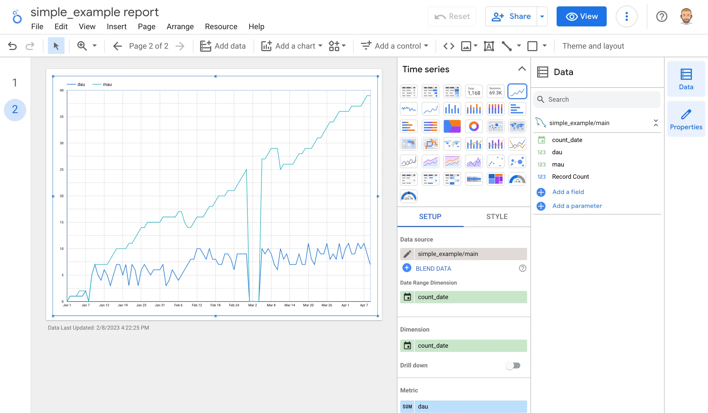Open the help question mark icon

[x=662, y=17]
